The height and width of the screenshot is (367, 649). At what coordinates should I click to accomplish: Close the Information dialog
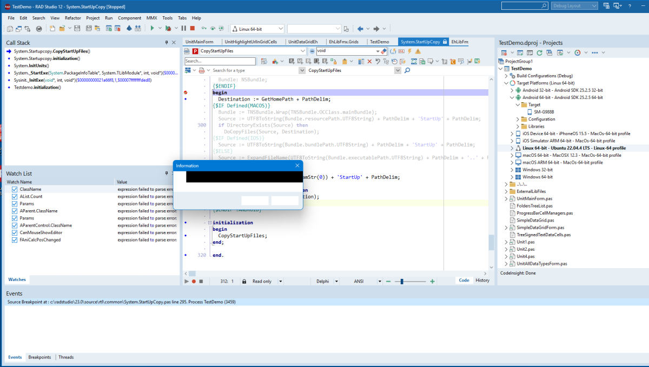297,165
